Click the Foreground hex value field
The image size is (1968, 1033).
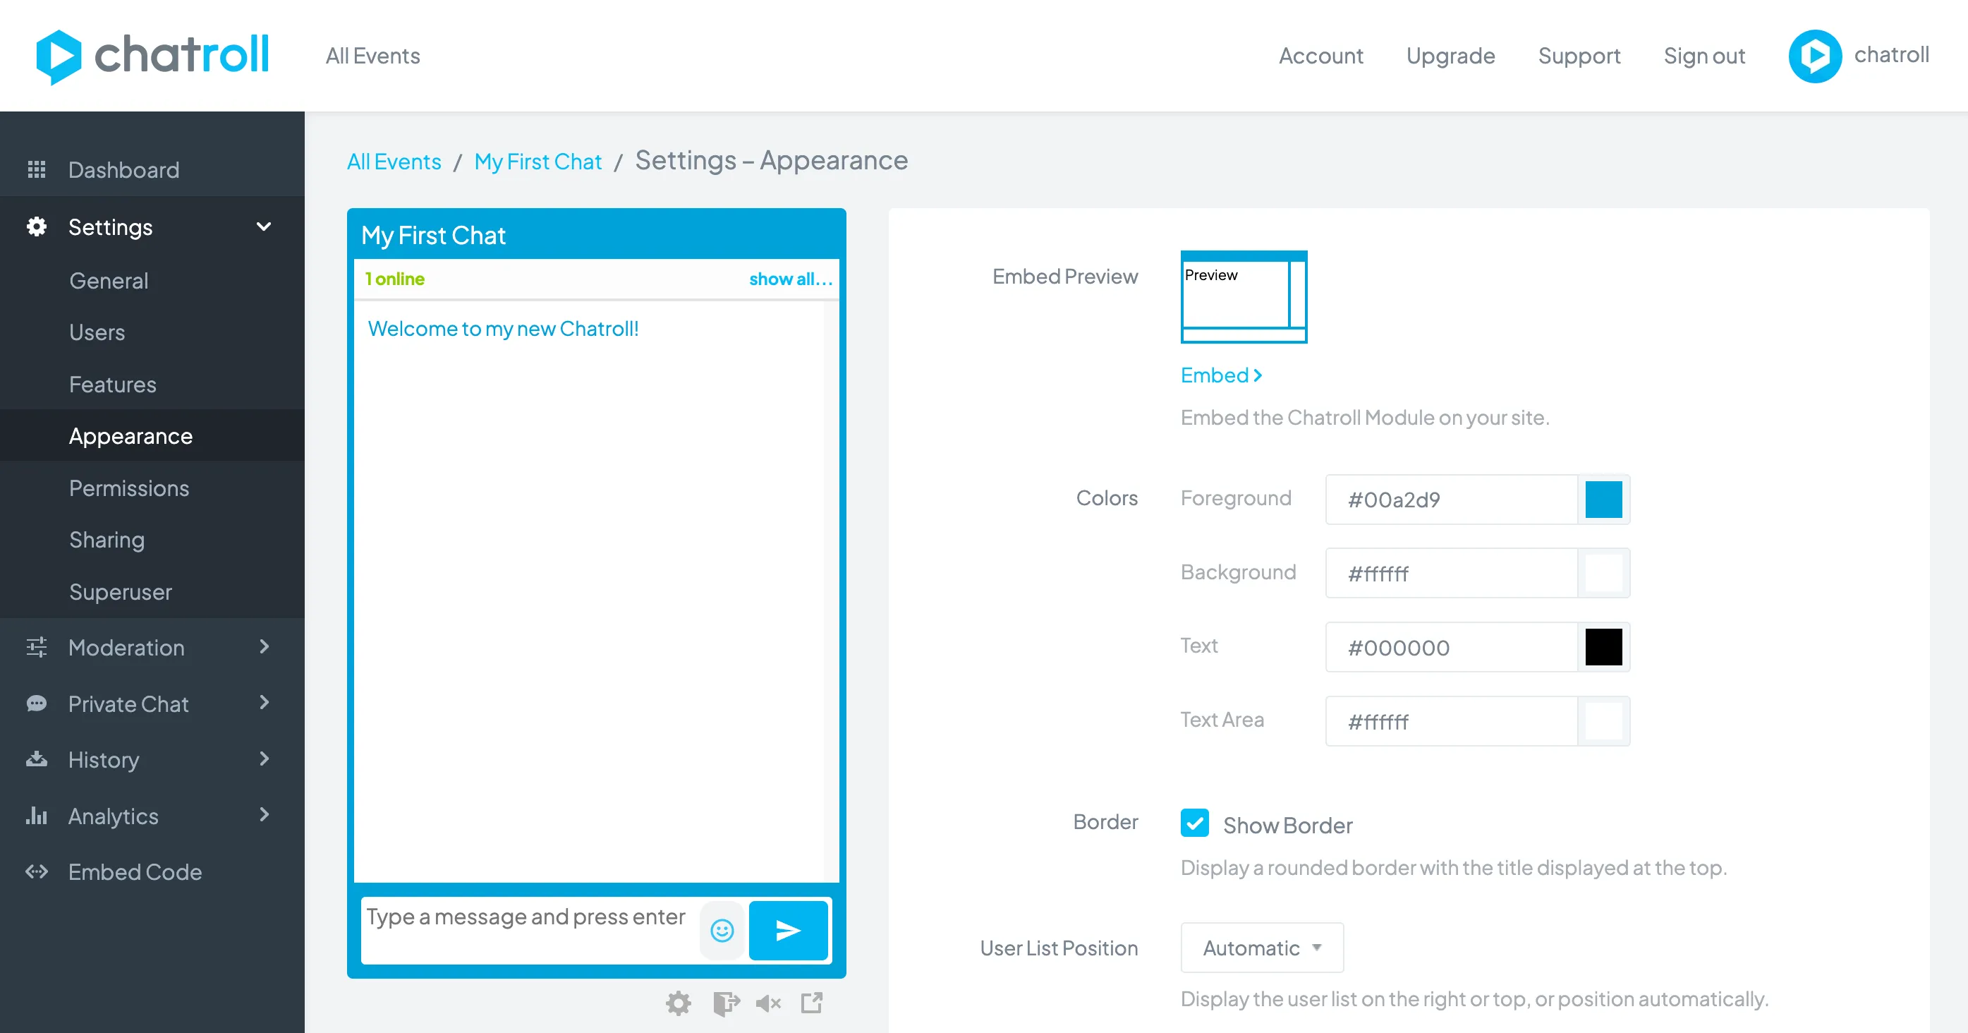(x=1452, y=499)
